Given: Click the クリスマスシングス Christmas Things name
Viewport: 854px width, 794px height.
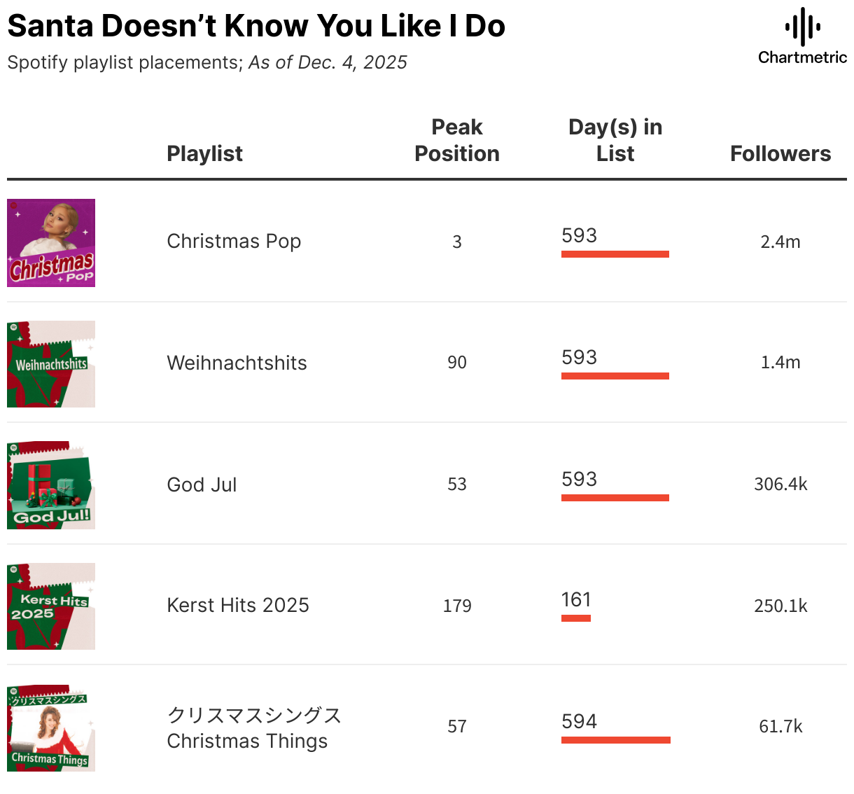Looking at the screenshot, I should pyautogui.click(x=253, y=727).
